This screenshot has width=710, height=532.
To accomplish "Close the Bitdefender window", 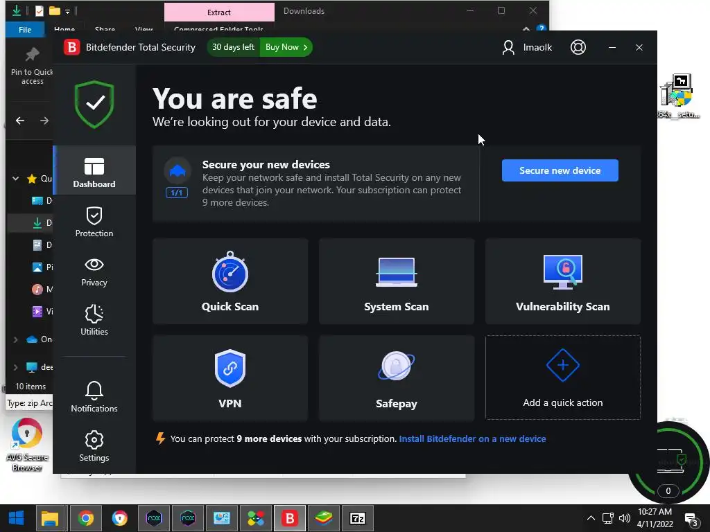I will (x=639, y=47).
